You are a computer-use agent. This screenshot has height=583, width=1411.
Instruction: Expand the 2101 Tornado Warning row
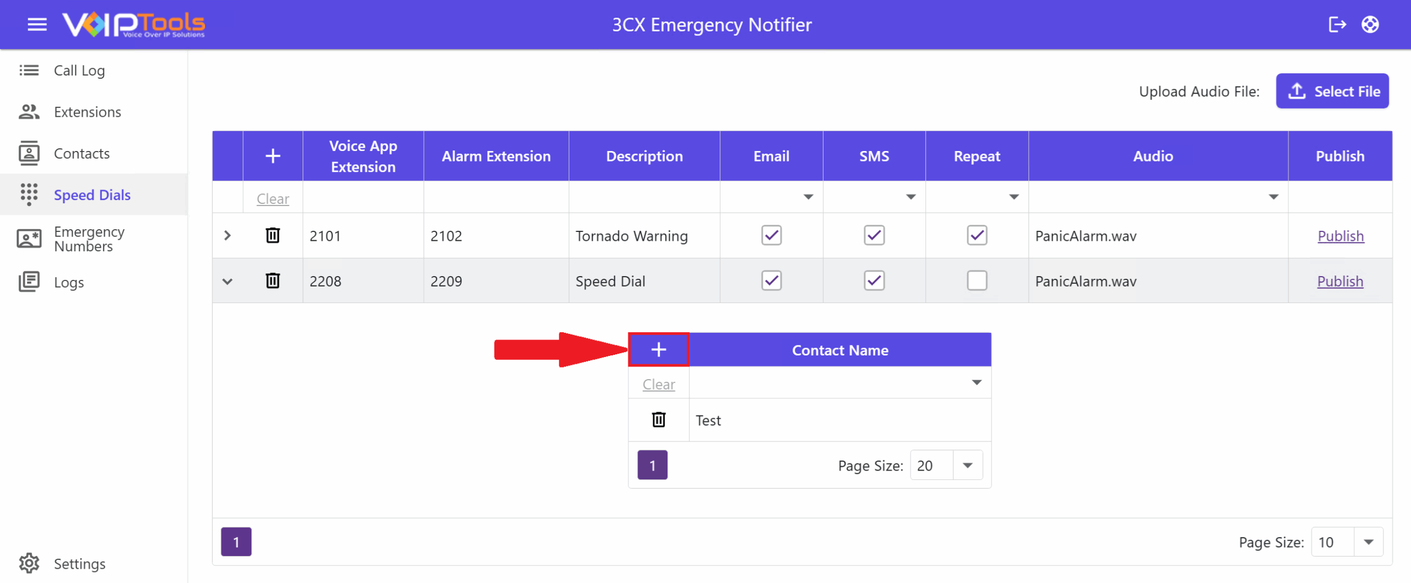tap(227, 235)
